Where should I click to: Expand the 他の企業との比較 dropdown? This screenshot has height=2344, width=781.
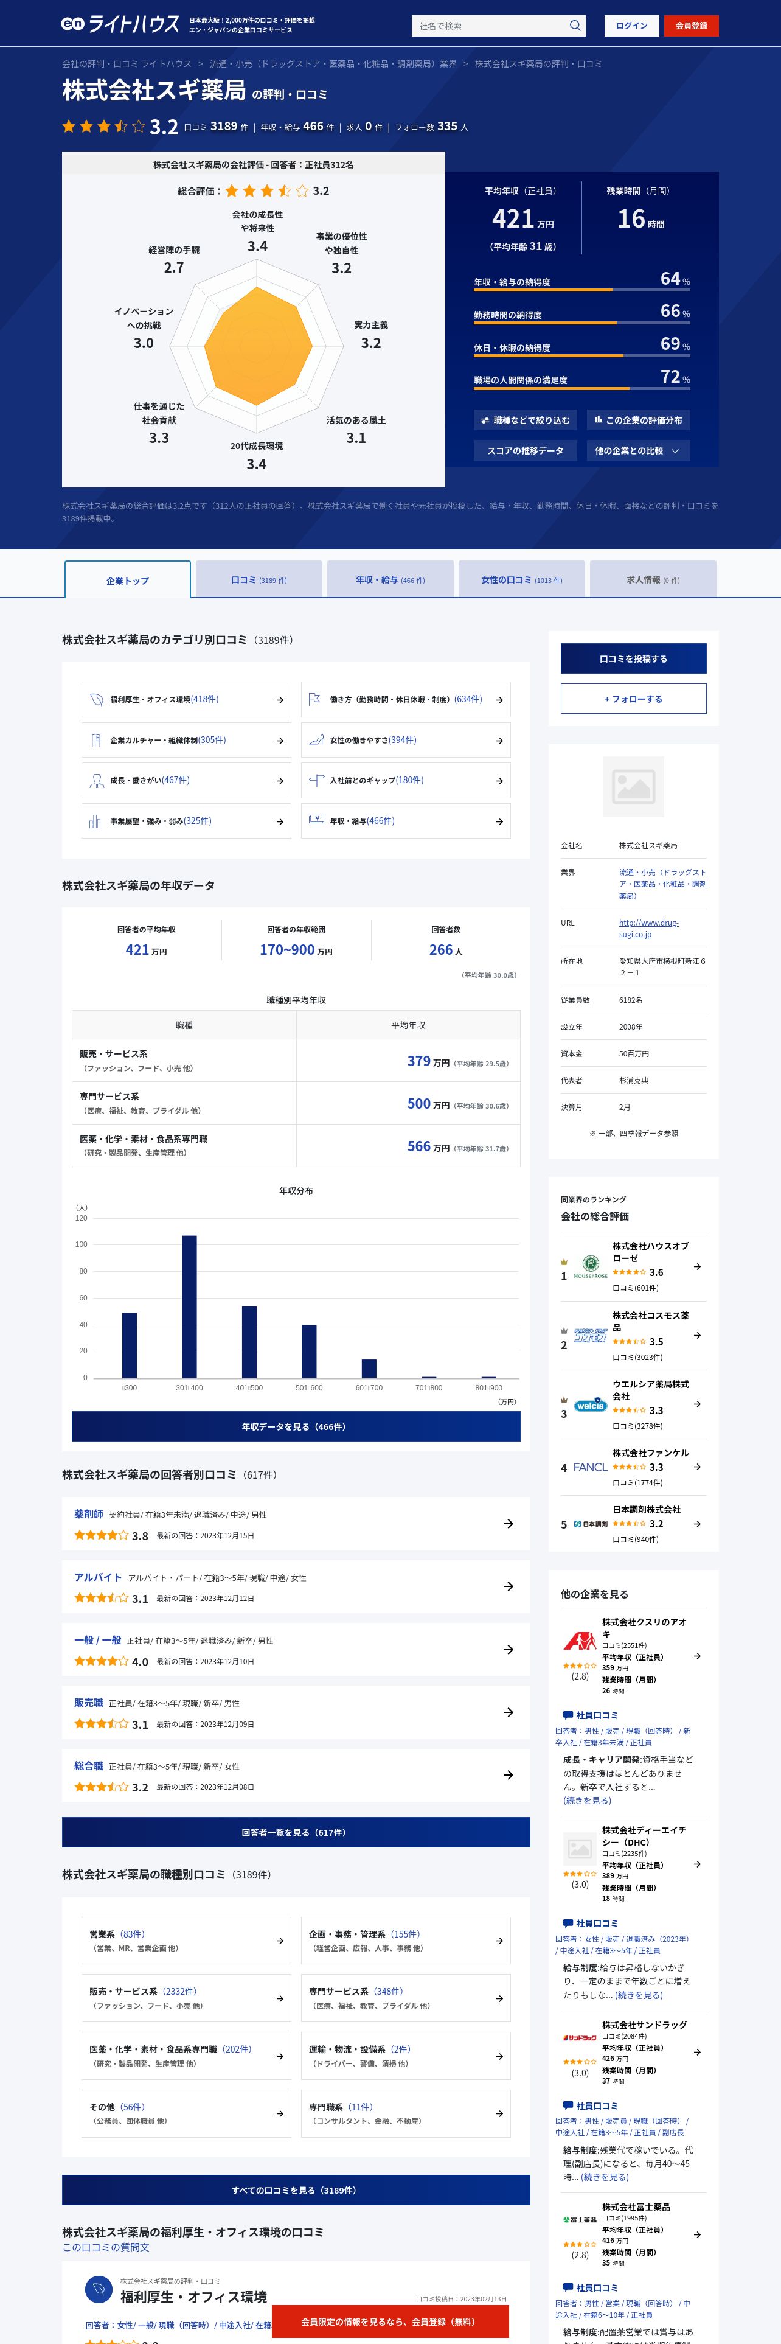tap(638, 450)
